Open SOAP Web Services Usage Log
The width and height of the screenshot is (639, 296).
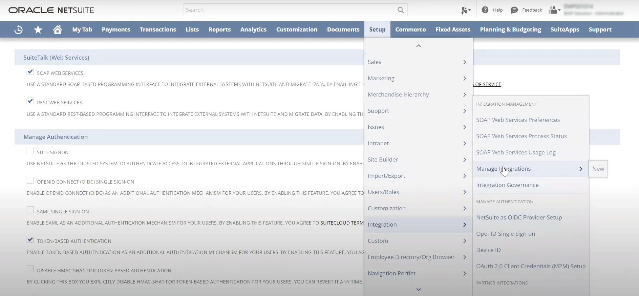[x=516, y=152]
